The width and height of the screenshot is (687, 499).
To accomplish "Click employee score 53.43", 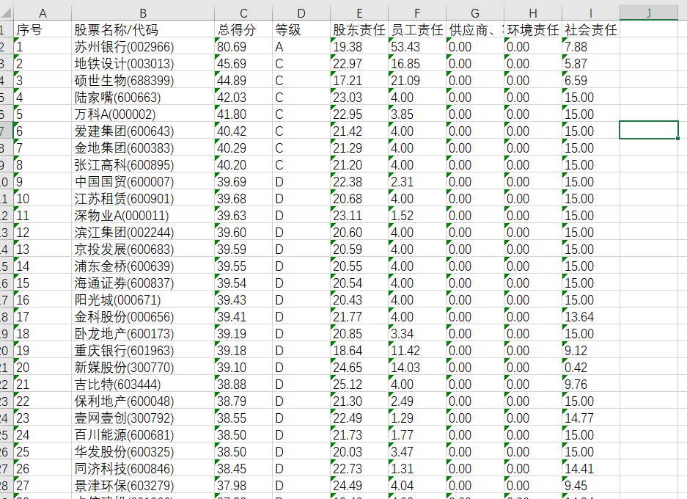I will [x=416, y=46].
